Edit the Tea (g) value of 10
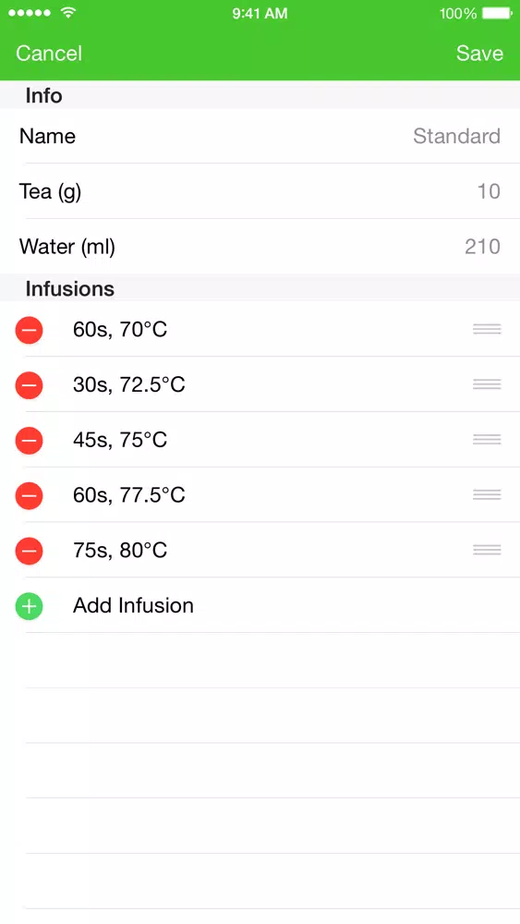Screen dimensions: 520x924 click(x=260, y=191)
